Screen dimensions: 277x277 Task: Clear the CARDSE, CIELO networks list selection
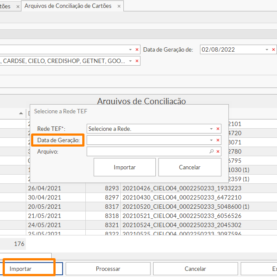coord(137,61)
